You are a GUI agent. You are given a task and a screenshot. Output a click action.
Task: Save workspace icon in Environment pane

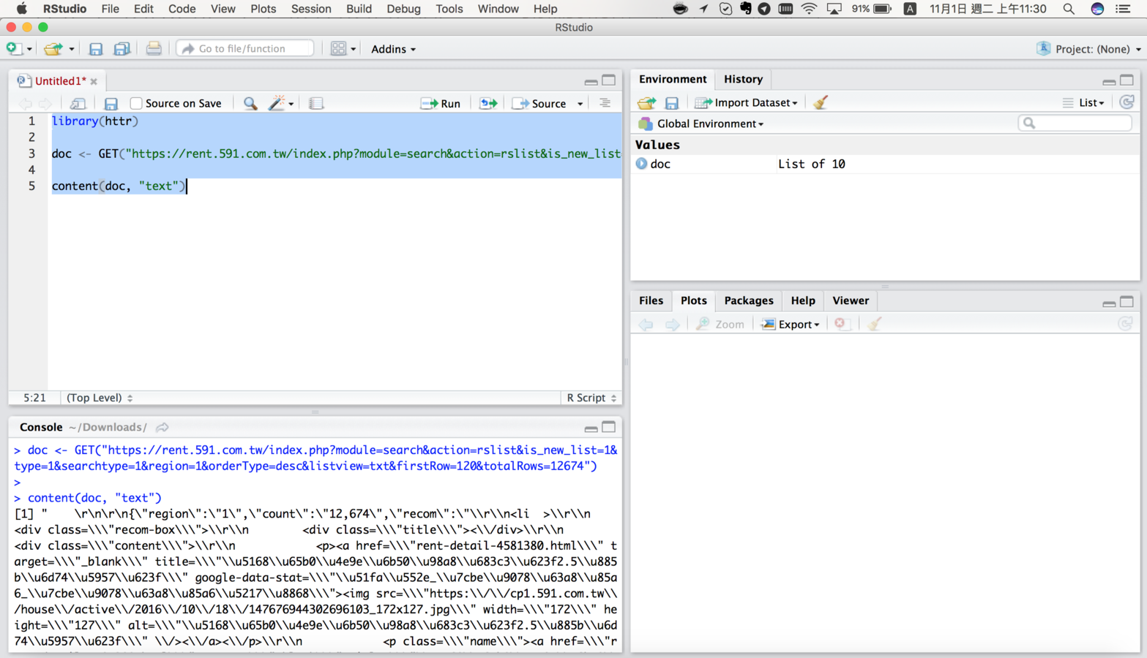(x=671, y=103)
